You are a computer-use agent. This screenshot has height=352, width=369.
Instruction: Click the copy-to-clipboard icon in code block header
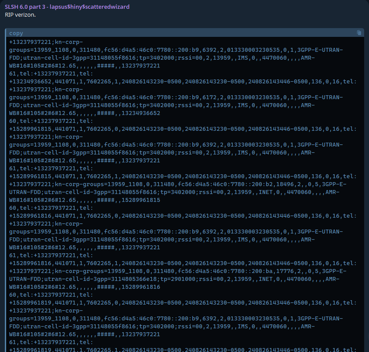coord(359,33)
